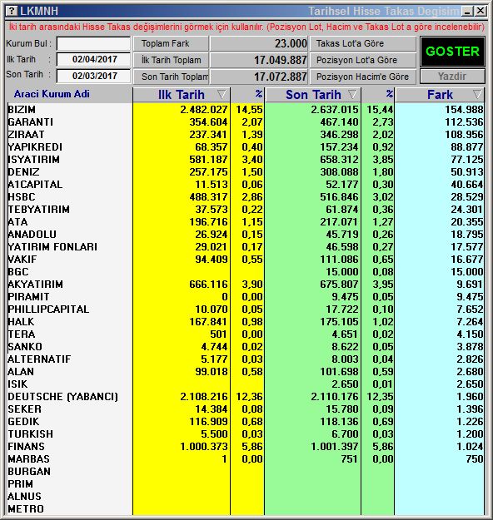This screenshot has height=520, width=493.
Task: Click Ilk Tarih value 2.482.027
Action: point(204,110)
